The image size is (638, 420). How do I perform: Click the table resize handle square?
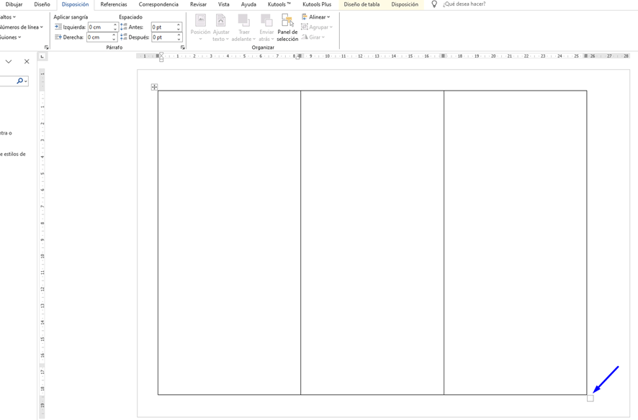tap(590, 398)
